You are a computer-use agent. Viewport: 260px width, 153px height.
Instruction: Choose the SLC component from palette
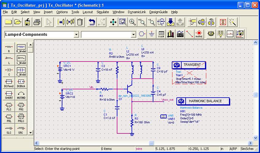9,129
